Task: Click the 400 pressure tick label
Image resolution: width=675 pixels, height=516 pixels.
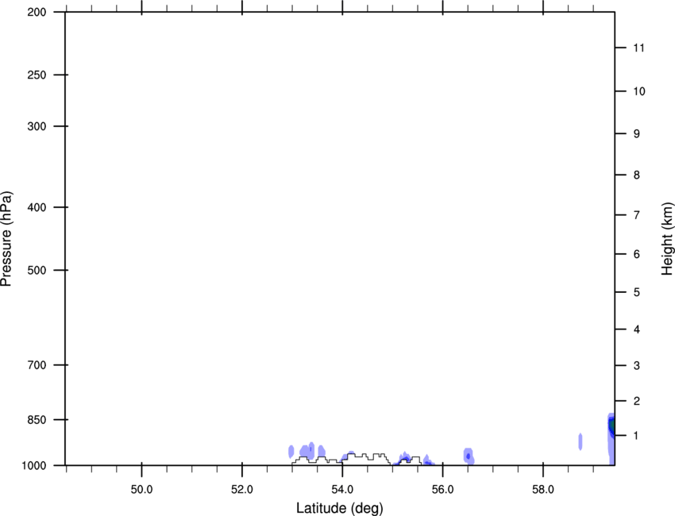Action: pos(37,207)
